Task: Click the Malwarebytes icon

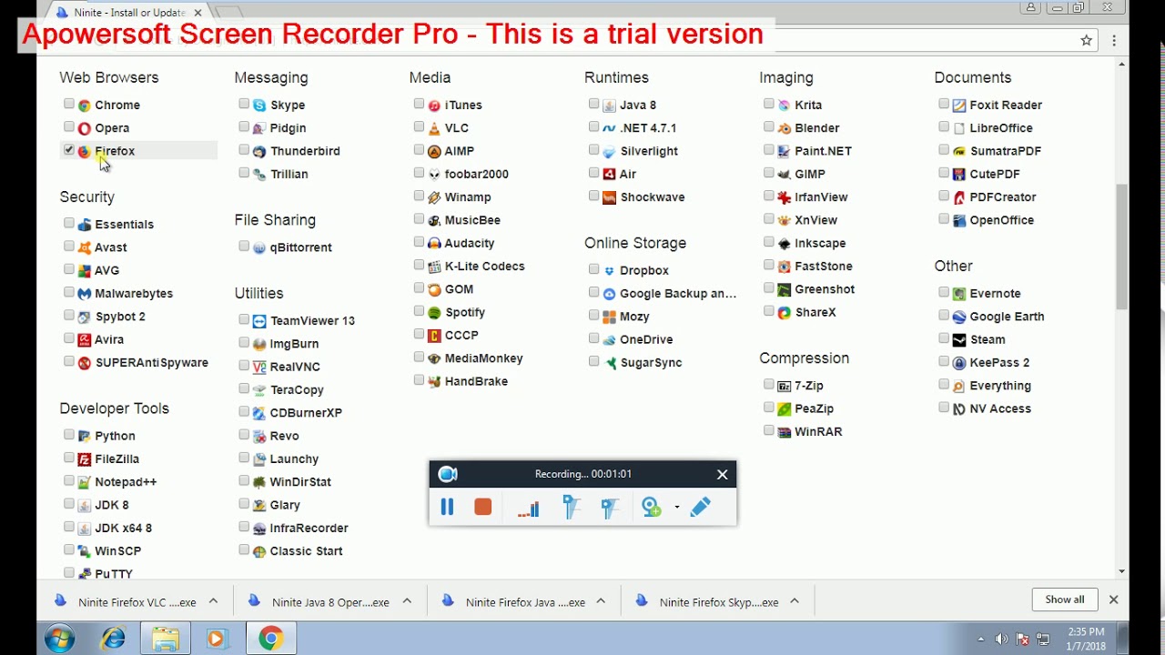Action: point(85,294)
